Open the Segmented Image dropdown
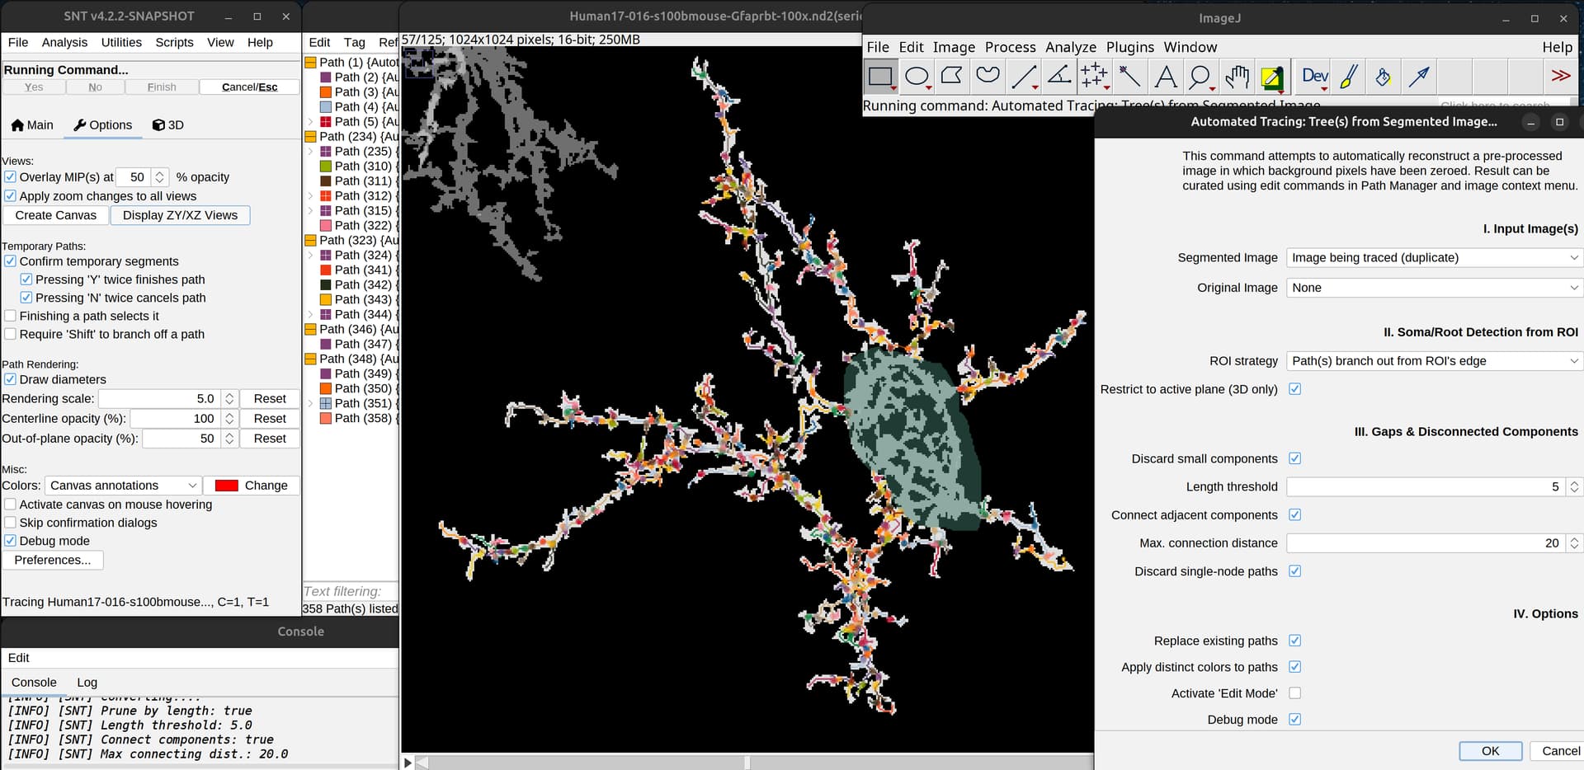Viewport: 1584px width, 770px height. tap(1433, 257)
